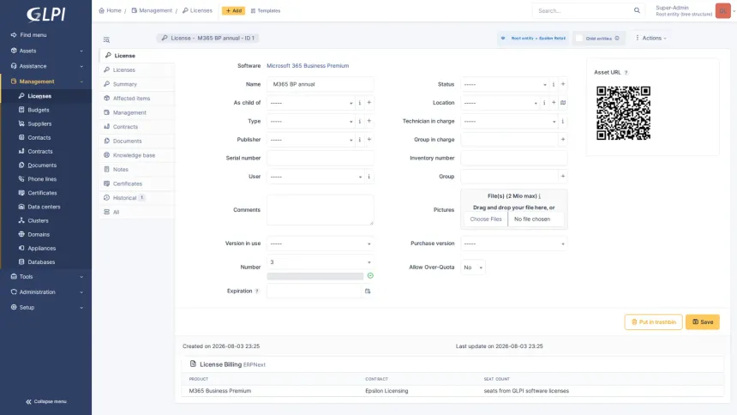Open the Certificates tab in license tabs
This screenshot has height=415, width=737.
[137, 183]
